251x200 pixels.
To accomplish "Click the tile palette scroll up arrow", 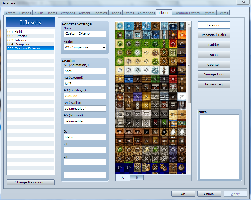I will click(189, 24).
